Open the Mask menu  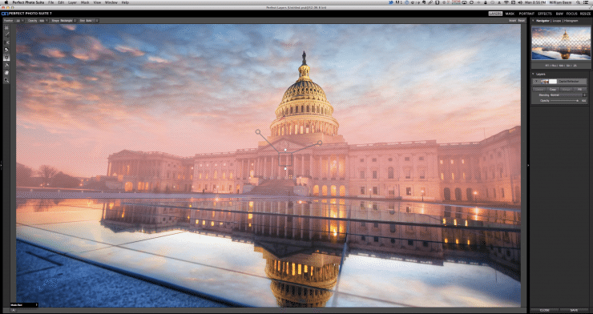coord(85,2)
